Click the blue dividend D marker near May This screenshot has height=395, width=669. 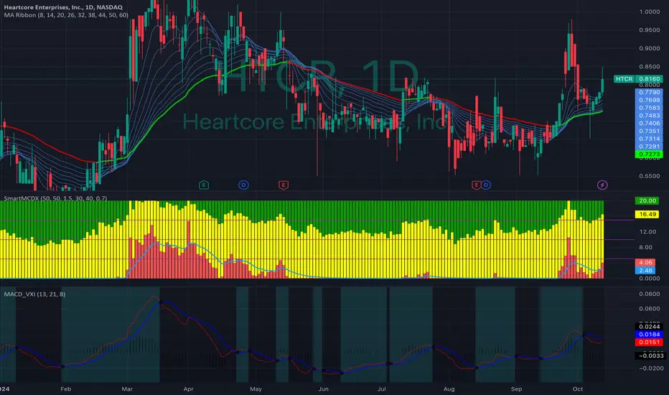(243, 185)
